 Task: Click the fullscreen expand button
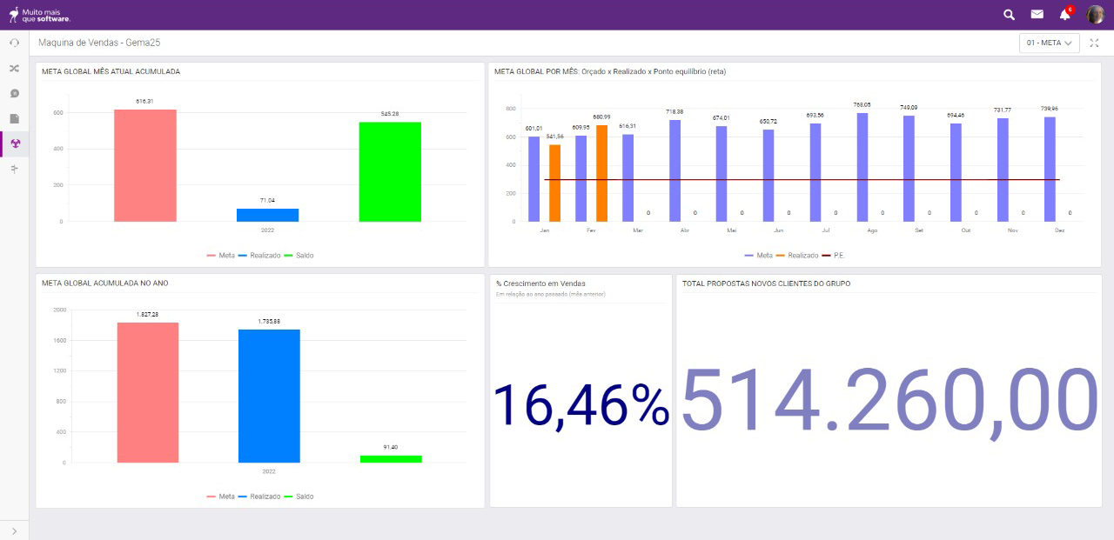coord(1094,42)
